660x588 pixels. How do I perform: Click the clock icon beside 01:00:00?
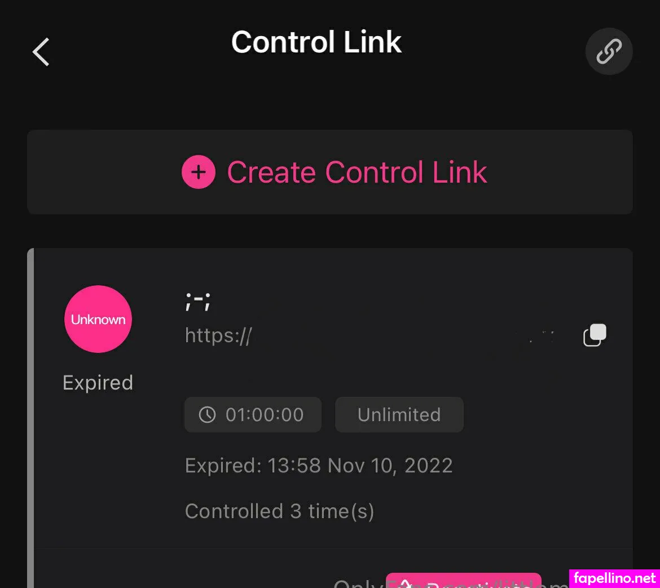207,415
